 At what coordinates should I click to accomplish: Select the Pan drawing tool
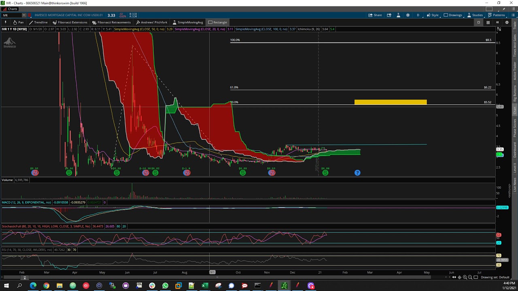[18, 22]
